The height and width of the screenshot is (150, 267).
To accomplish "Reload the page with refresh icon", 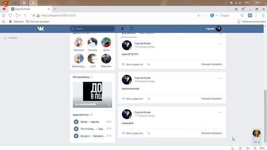I will coord(10,15).
